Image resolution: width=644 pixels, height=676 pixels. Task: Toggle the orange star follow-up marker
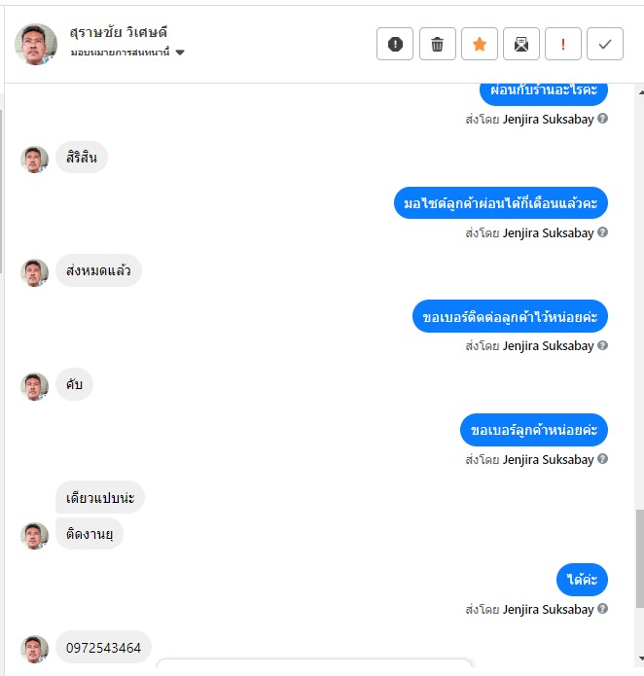(x=480, y=44)
